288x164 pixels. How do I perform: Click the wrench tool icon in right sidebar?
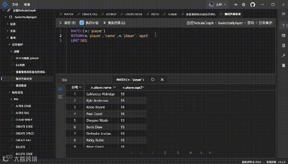283,55
